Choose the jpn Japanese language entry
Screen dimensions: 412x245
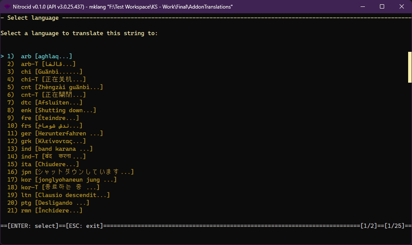(77, 172)
